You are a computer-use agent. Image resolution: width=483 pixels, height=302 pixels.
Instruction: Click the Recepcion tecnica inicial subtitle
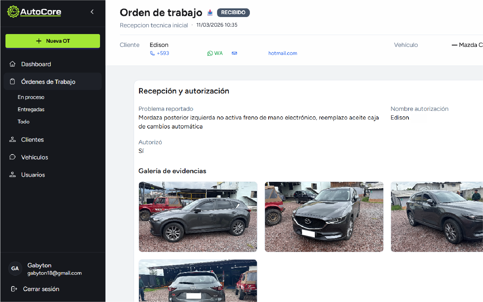click(154, 25)
